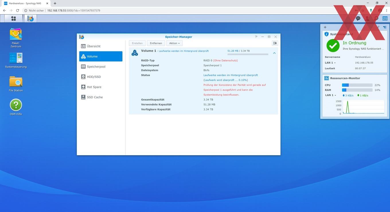The height and width of the screenshot is (212, 390).
Task: Minimize the Speicher-Manager window
Action: [x=262, y=37]
